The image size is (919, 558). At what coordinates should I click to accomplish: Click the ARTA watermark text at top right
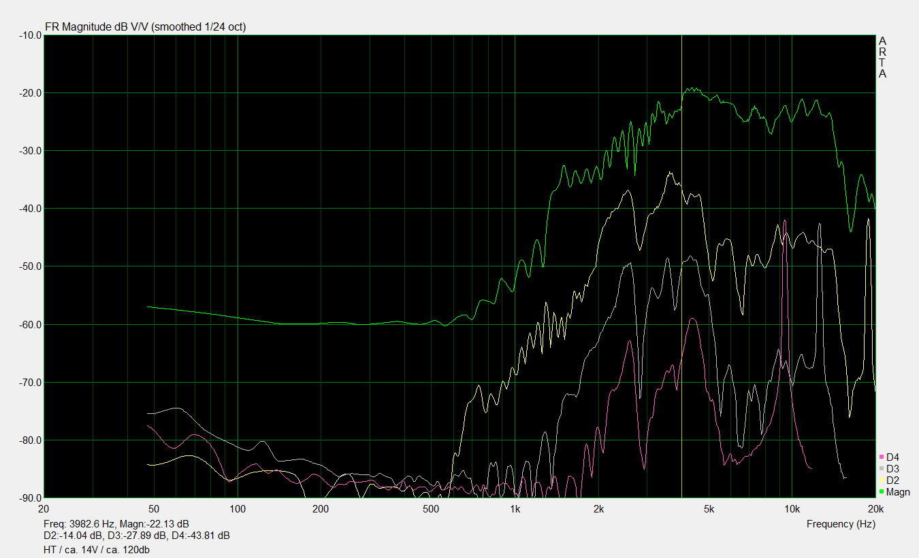(x=882, y=57)
